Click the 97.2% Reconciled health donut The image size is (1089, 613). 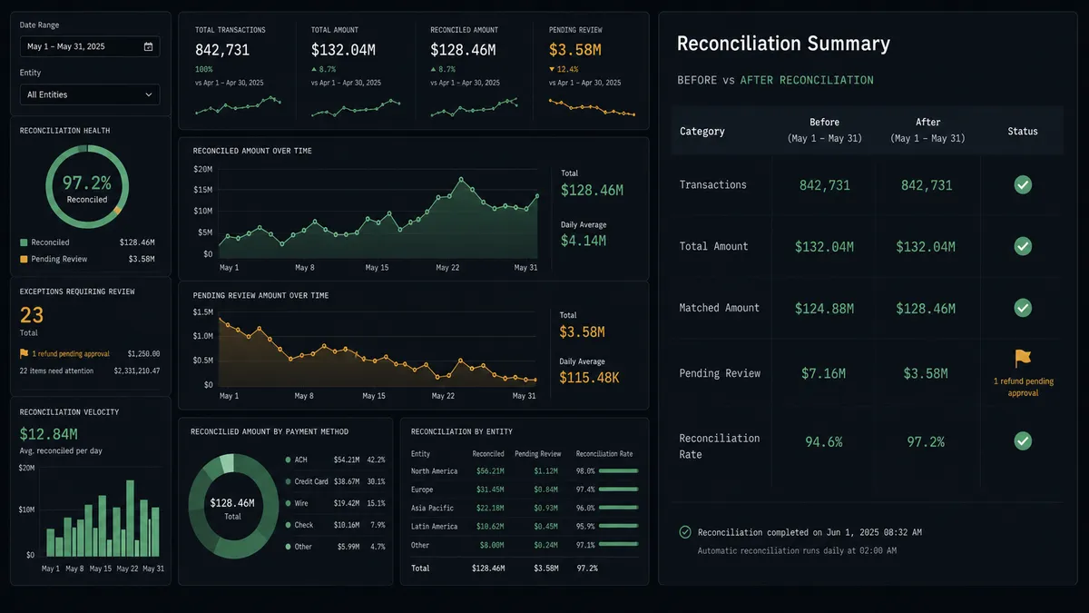click(x=87, y=187)
